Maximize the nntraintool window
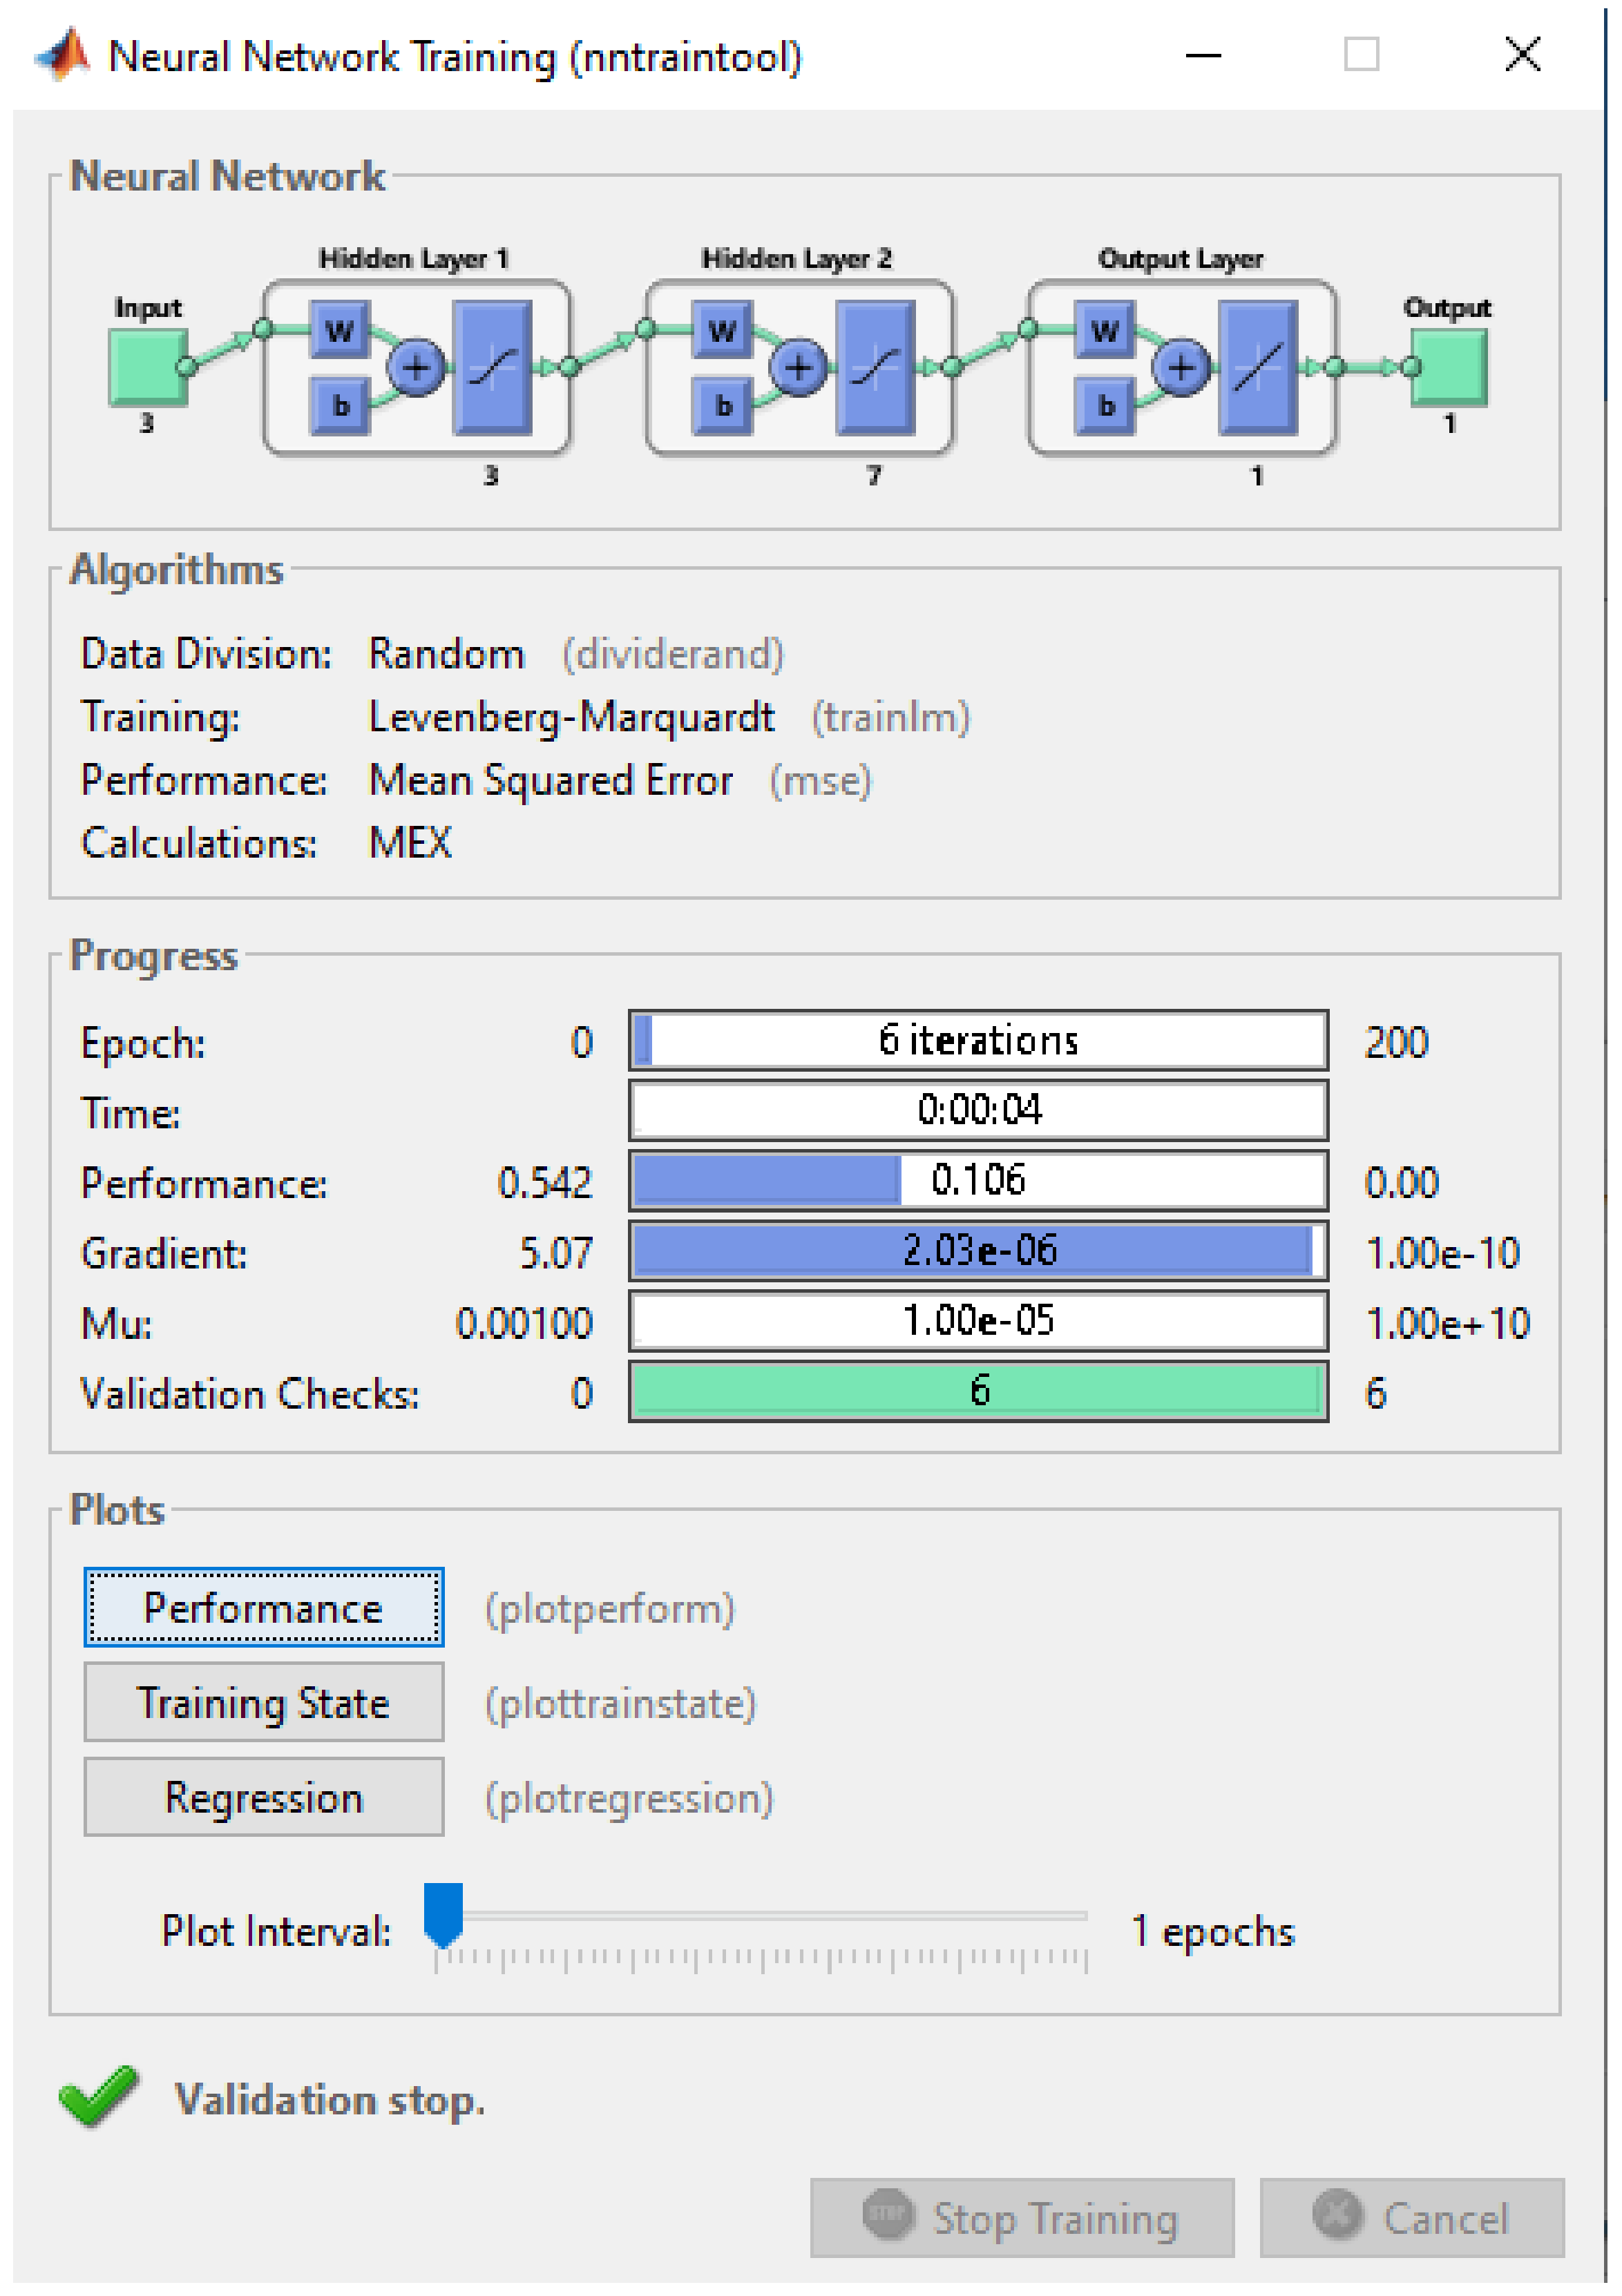1622x2296 pixels. tap(1361, 54)
